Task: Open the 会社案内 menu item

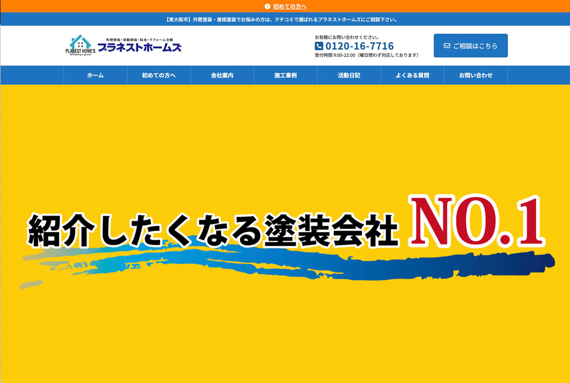Action: 222,75
